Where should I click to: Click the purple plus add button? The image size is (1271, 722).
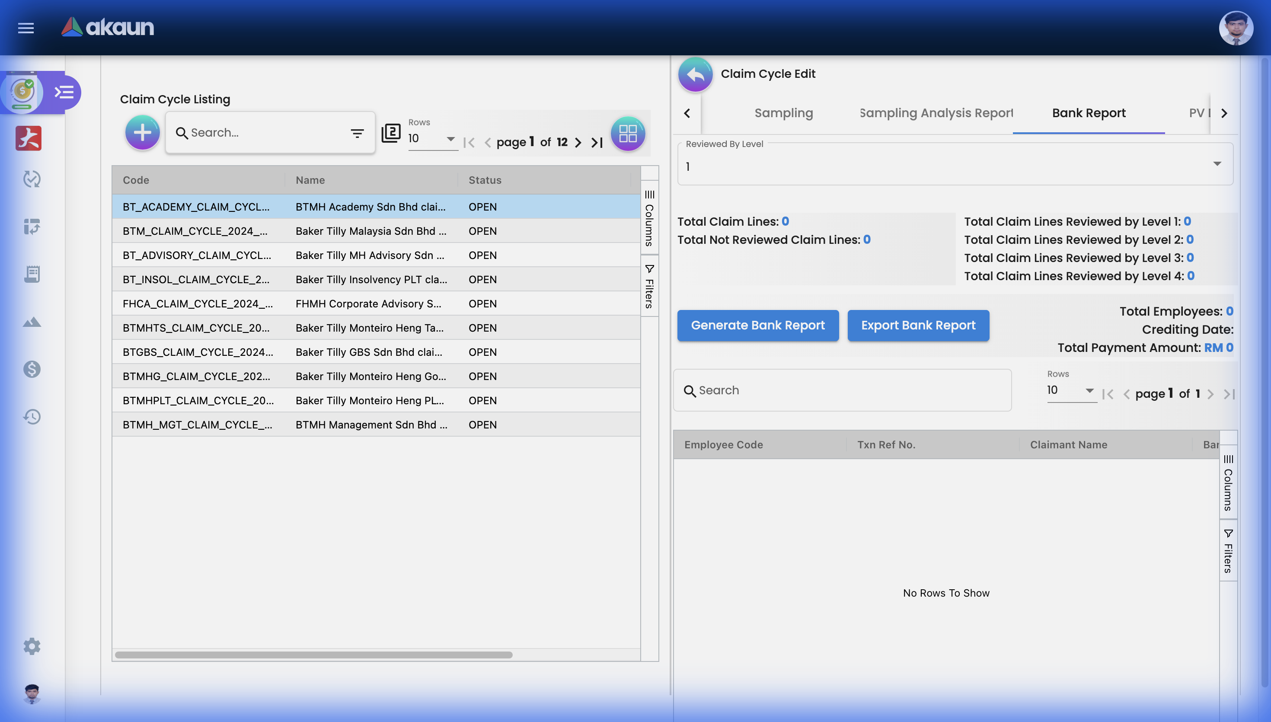point(142,132)
